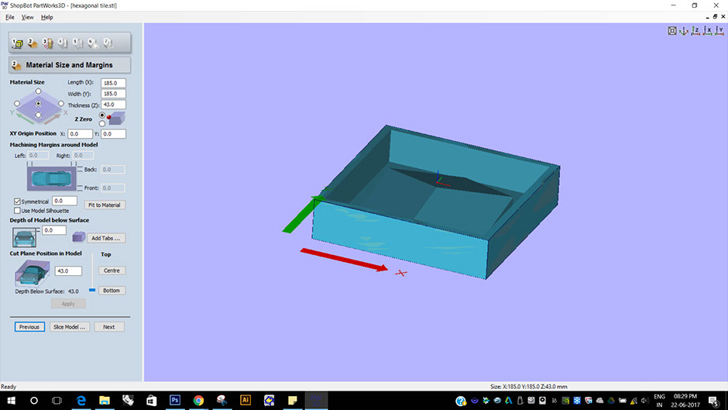Click Depth of Model below Surface field
Viewport: 728px width, 410px height.
pyautogui.click(x=54, y=230)
